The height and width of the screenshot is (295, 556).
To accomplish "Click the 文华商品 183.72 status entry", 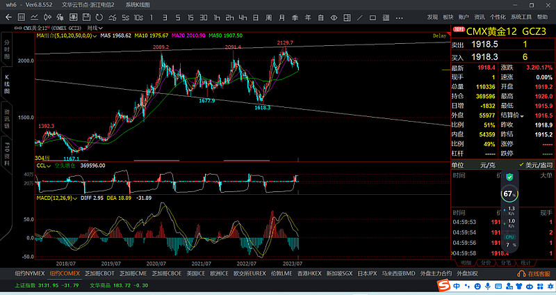I will pos(118,285).
